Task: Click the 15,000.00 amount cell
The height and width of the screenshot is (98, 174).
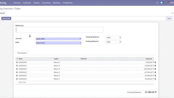Action: pos(149,79)
